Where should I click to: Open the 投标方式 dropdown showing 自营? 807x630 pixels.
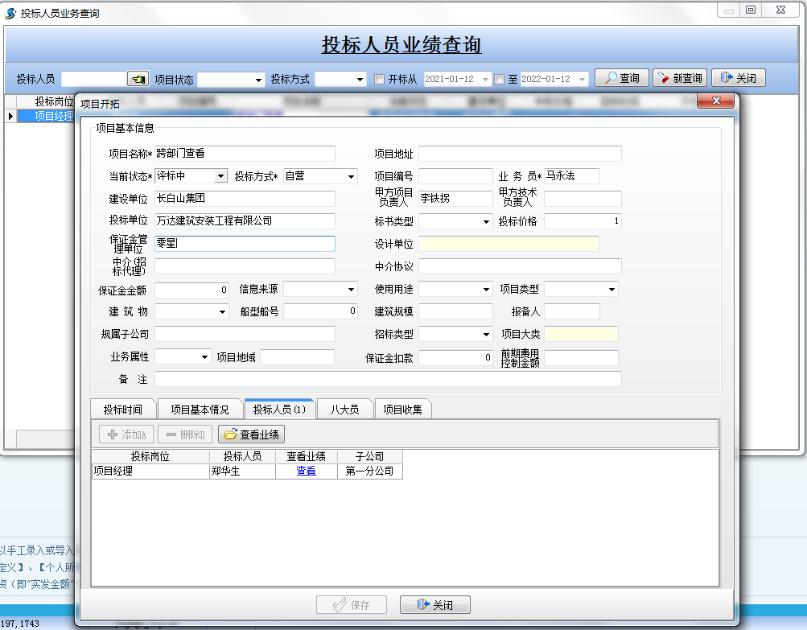coord(351,176)
